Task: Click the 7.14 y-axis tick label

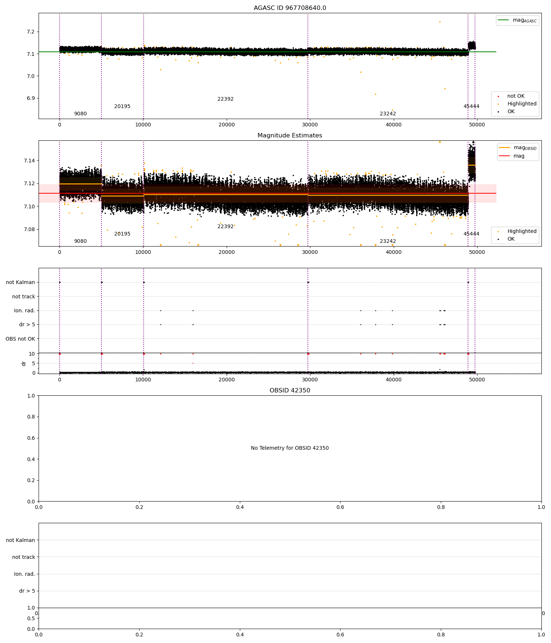Action: coord(29,161)
